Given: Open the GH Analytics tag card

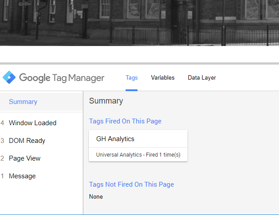Looking at the screenshot, I should 138,146.
